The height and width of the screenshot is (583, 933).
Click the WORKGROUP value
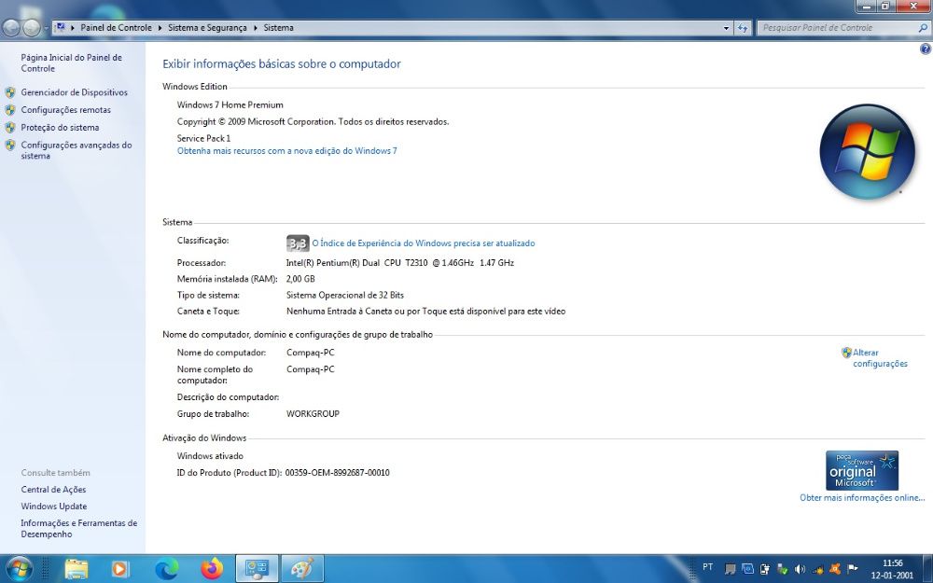313,413
